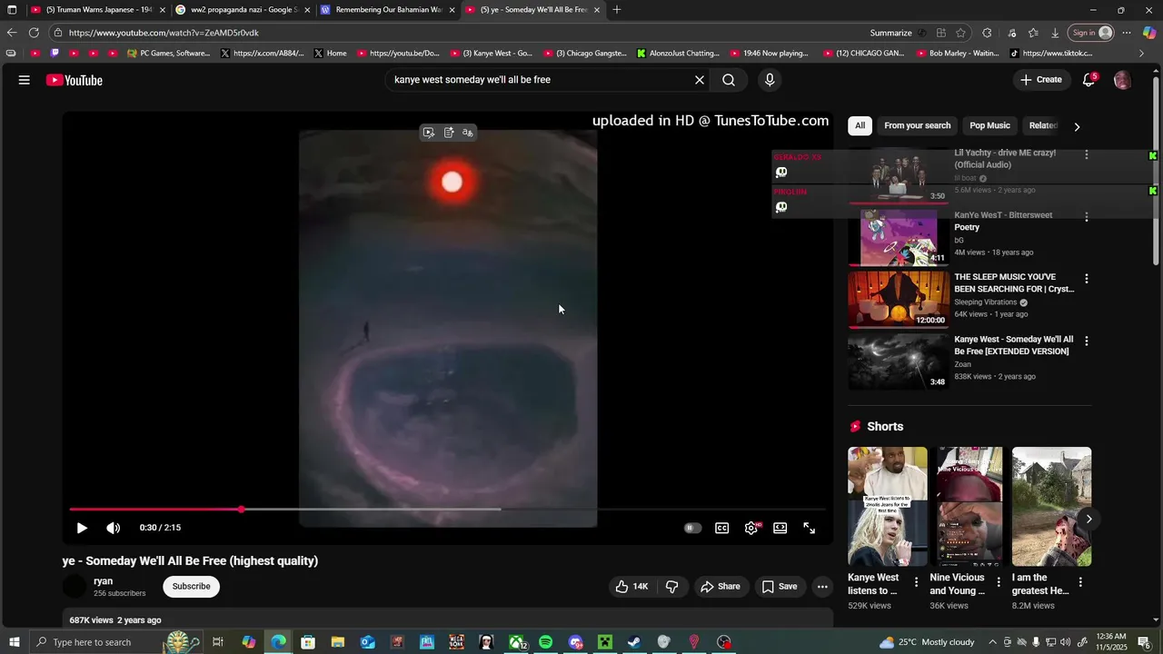
Task: Click the translate overlay icon on video
Action: tap(468, 133)
